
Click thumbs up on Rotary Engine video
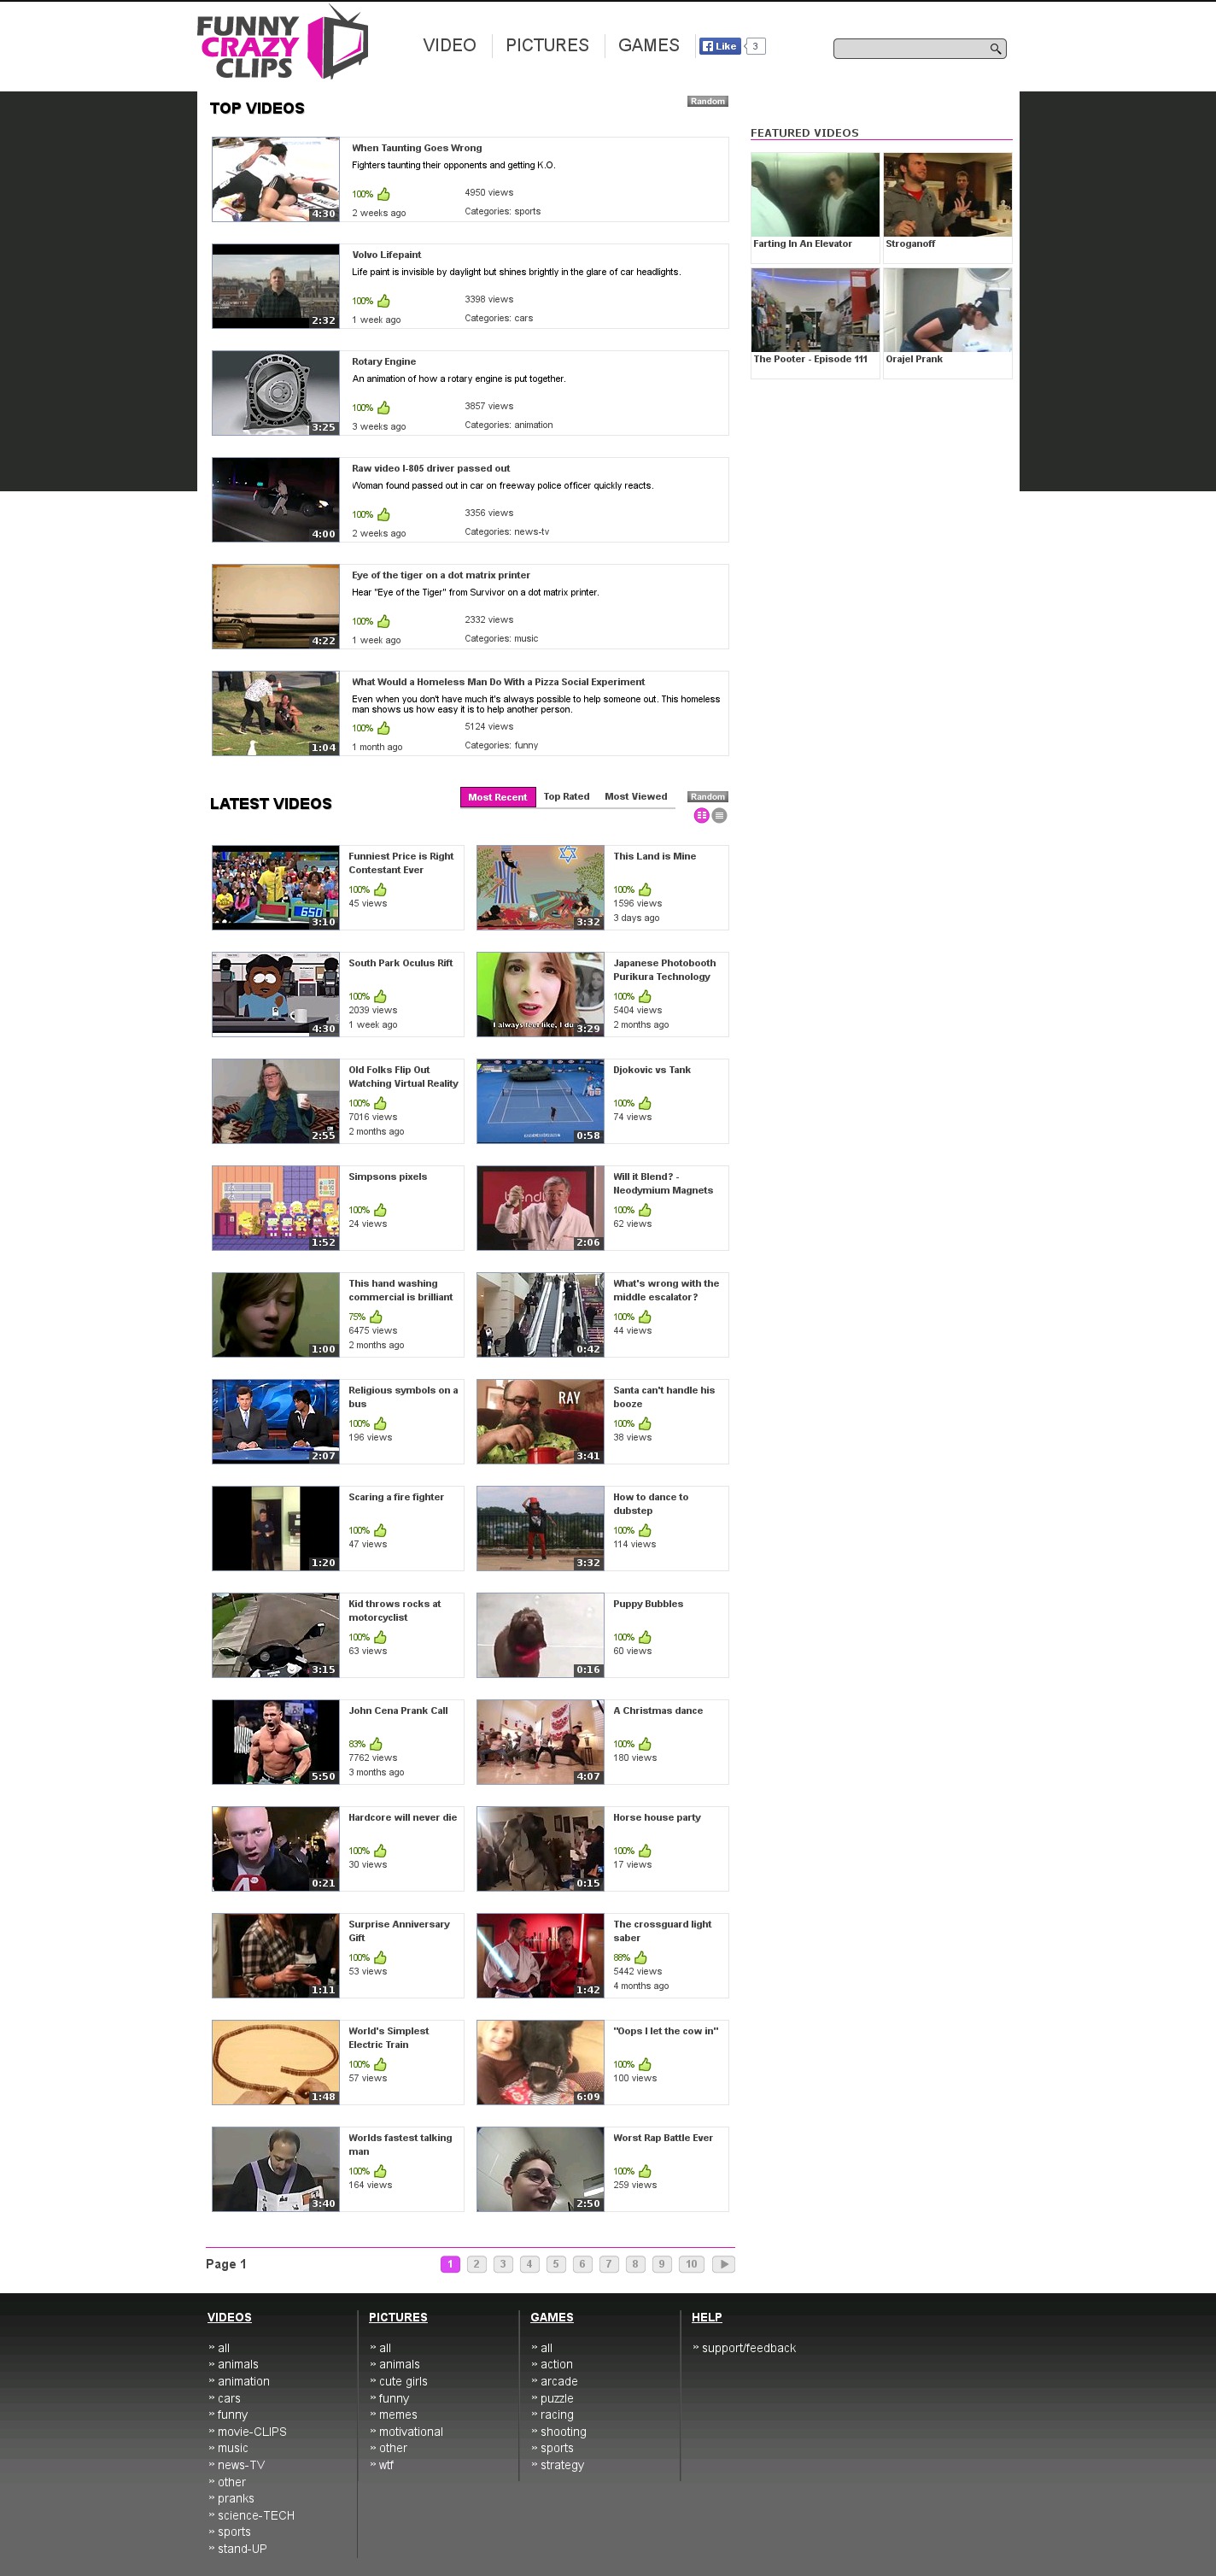tap(383, 408)
